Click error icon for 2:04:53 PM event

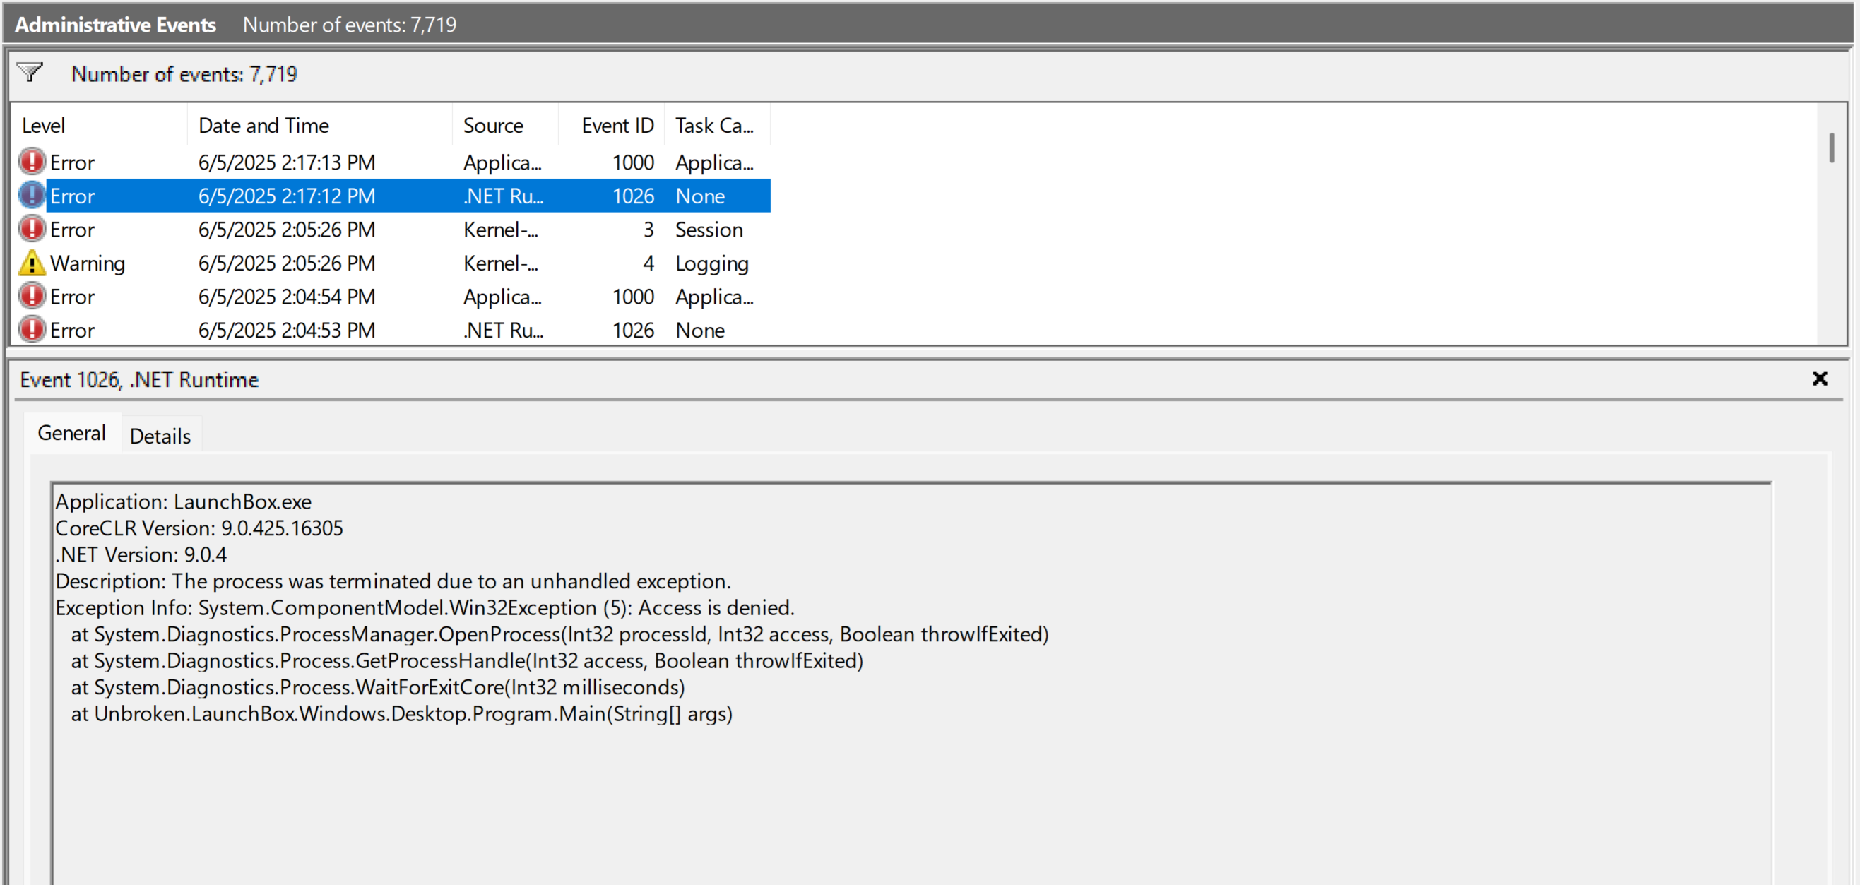tap(32, 330)
